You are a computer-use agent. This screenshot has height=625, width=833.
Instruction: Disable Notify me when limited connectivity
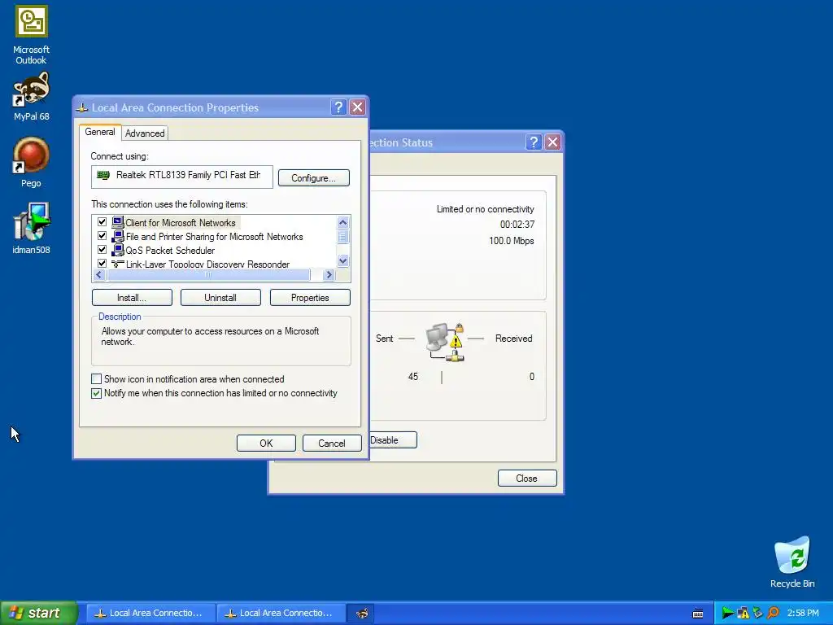point(96,393)
